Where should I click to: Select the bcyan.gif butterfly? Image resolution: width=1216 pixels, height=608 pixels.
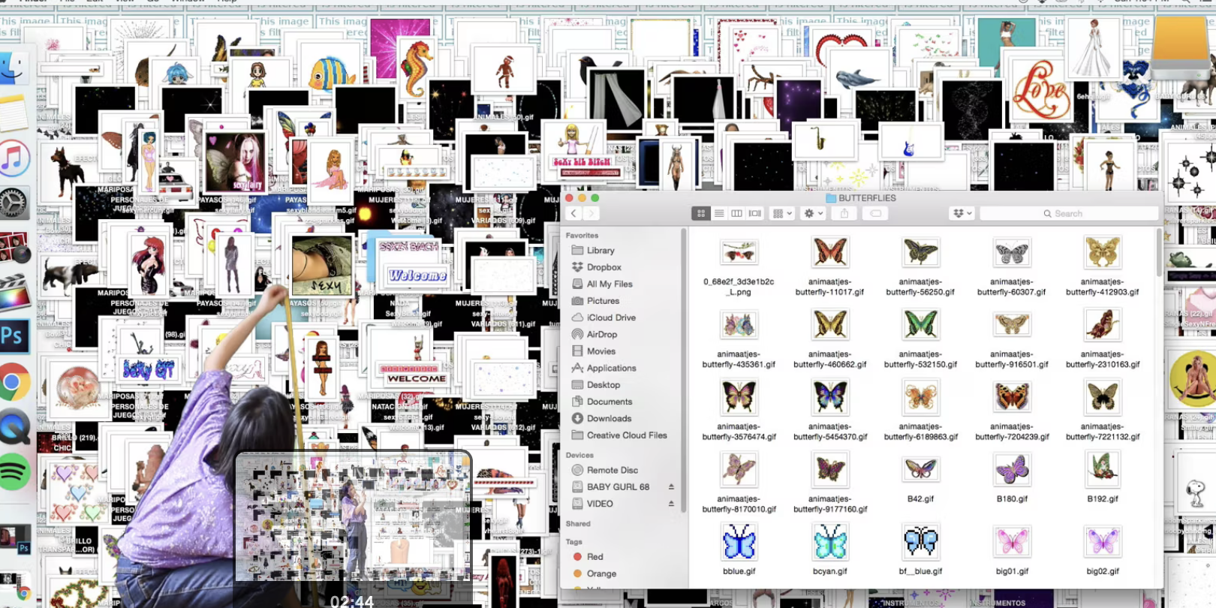click(829, 541)
